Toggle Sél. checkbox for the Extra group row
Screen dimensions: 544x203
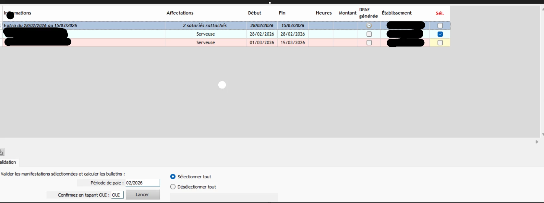440,26
